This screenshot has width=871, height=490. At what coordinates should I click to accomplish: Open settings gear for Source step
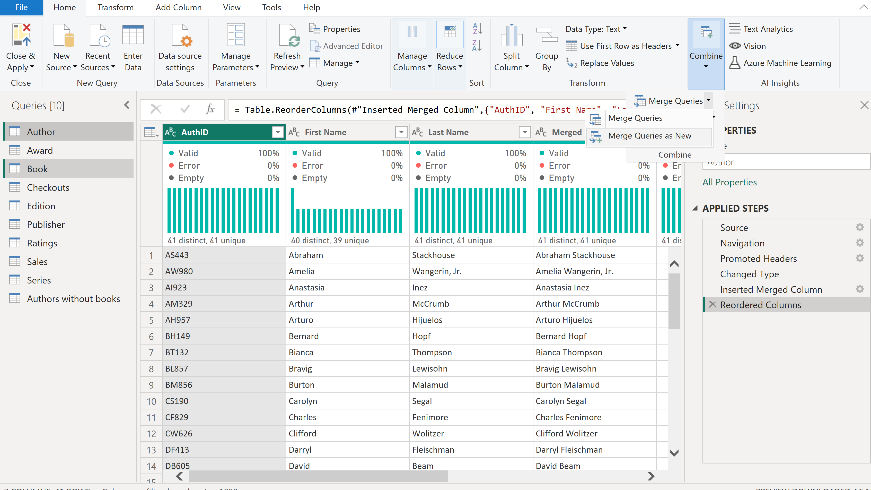pyautogui.click(x=859, y=227)
